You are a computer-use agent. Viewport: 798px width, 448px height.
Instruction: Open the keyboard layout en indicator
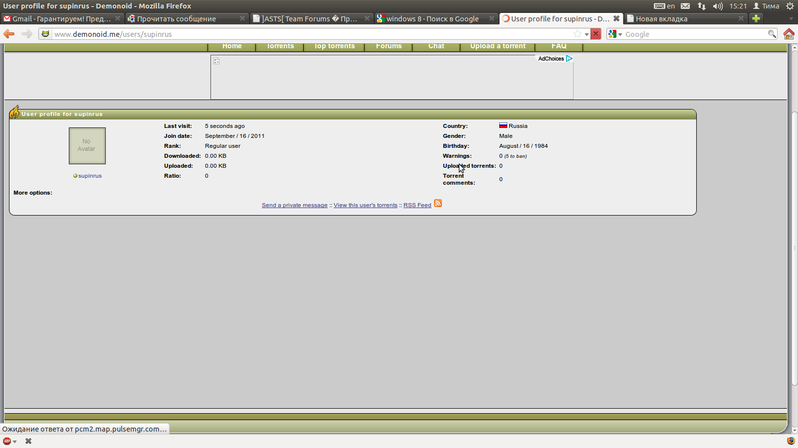tap(664, 6)
